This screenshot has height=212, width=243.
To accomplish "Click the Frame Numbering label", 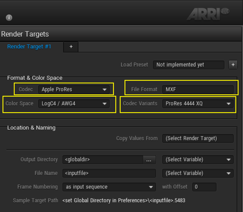I will [37, 187].
